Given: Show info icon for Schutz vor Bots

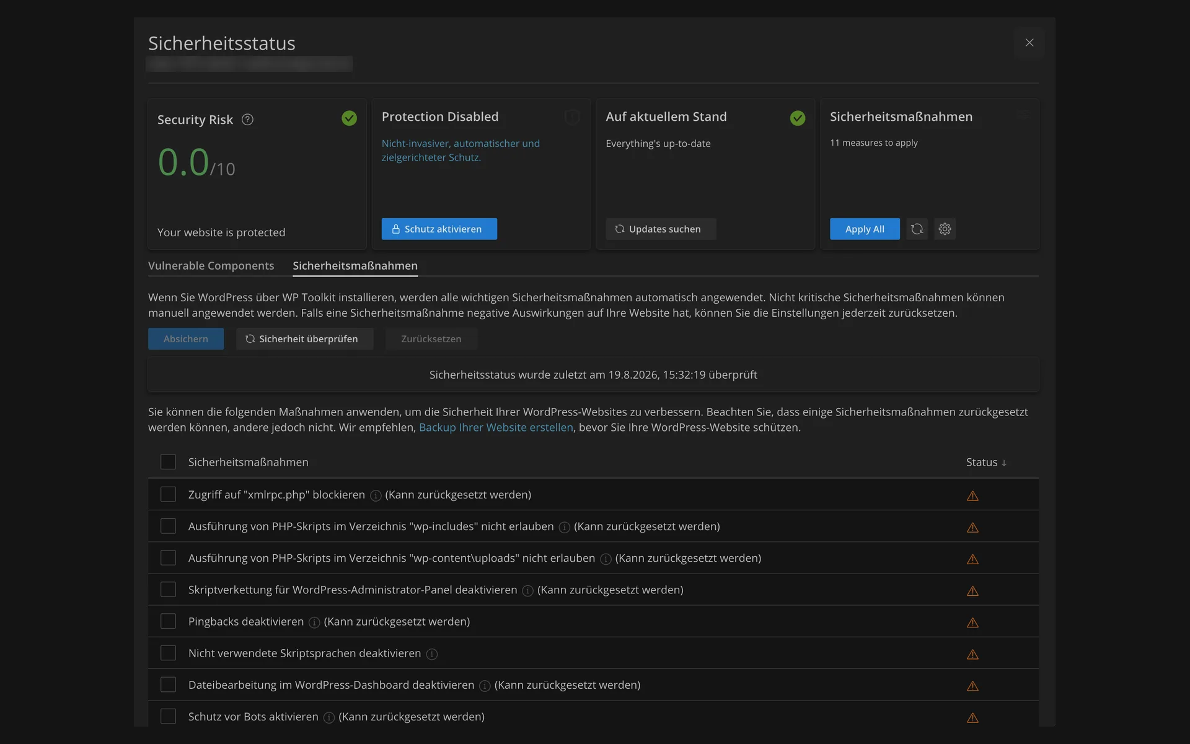Looking at the screenshot, I should click(329, 717).
